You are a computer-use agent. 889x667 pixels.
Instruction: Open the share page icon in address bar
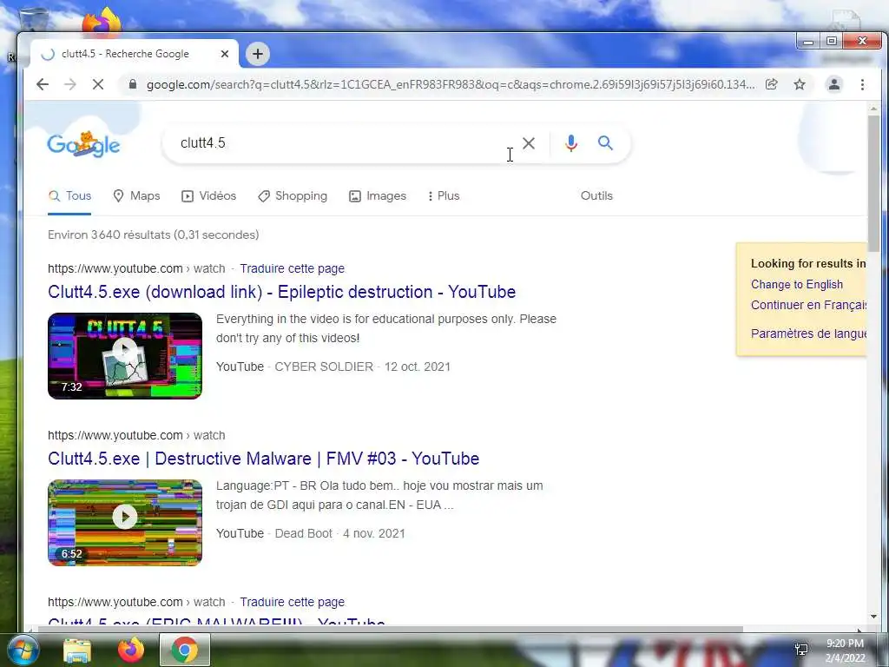(x=772, y=84)
